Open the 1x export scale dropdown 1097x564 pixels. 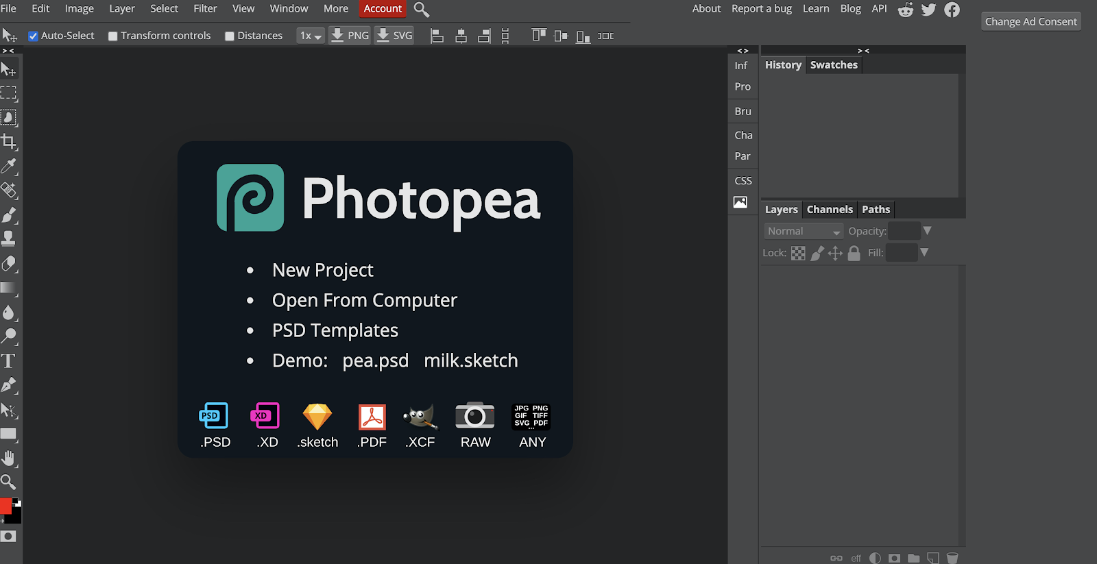pos(310,36)
